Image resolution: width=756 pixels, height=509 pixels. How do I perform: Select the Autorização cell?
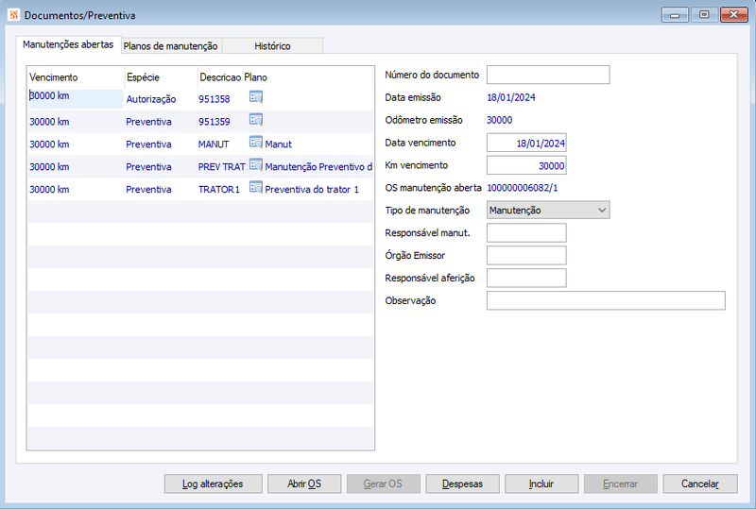[151, 99]
